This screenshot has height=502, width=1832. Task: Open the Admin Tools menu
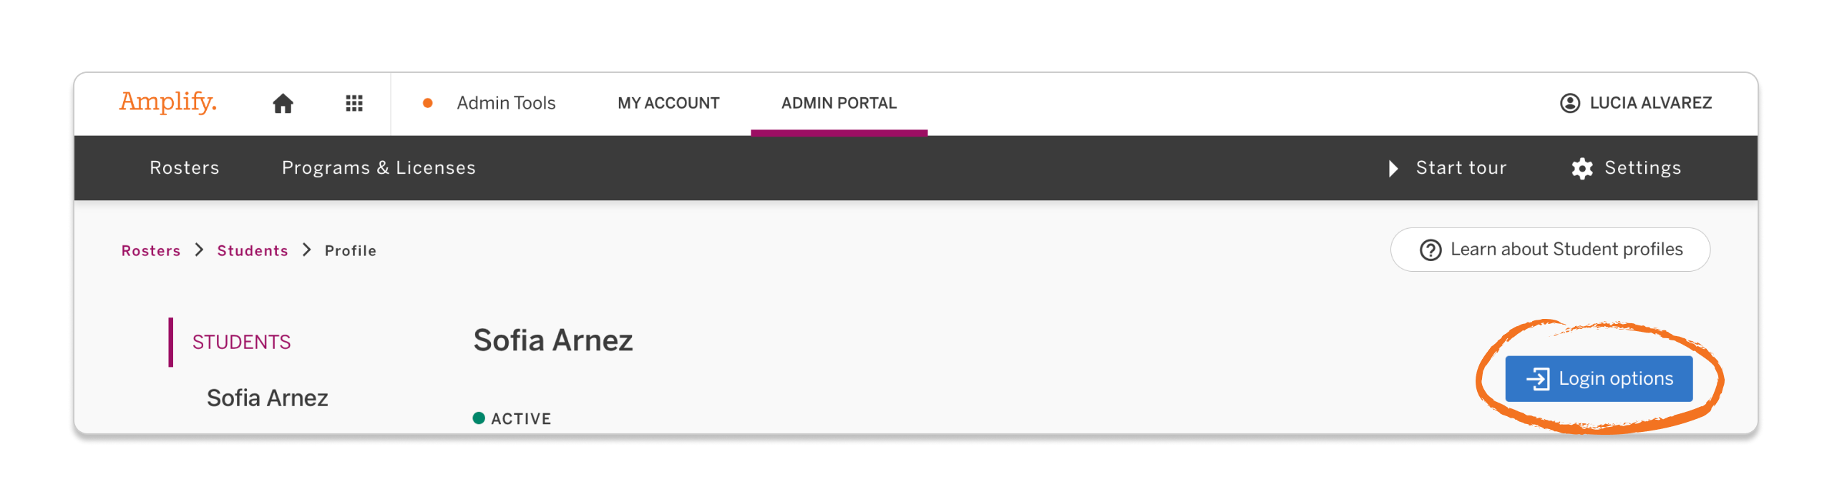(x=506, y=103)
